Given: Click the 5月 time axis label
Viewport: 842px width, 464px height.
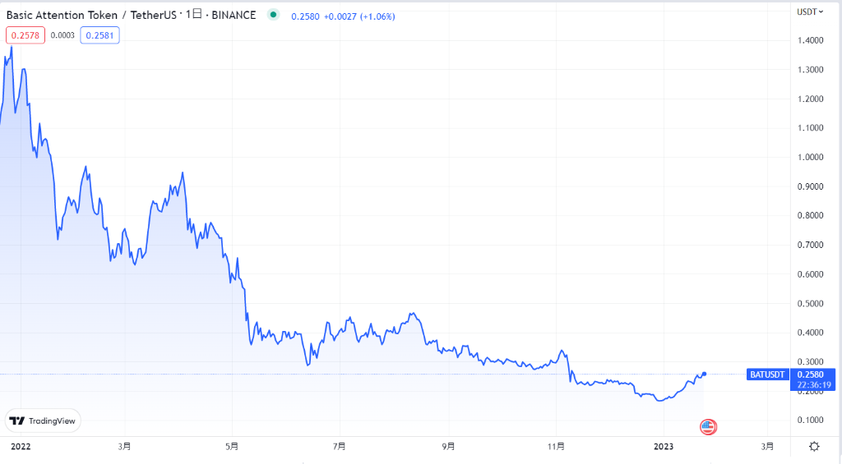Looking at the screenshot, I should tap(232, 446).
